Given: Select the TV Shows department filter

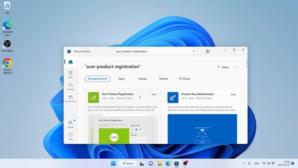Looking at the screenshot, I should coord(184,79).
